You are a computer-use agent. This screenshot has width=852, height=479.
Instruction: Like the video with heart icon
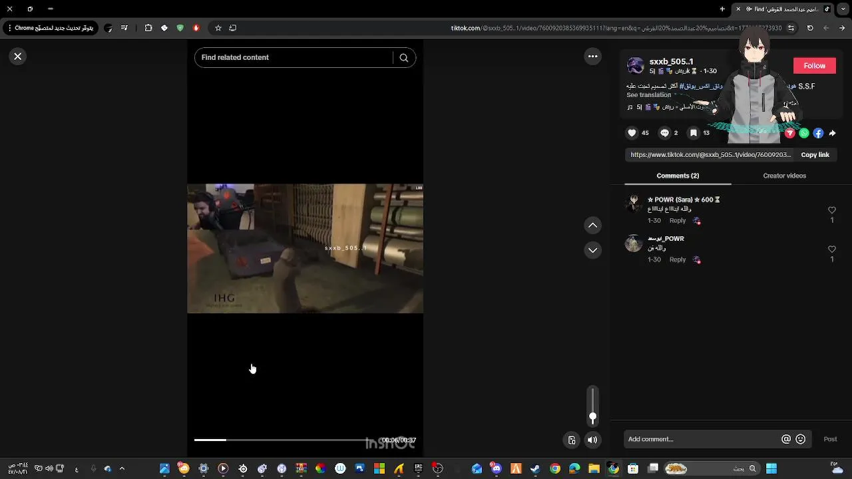click(632, 133)
